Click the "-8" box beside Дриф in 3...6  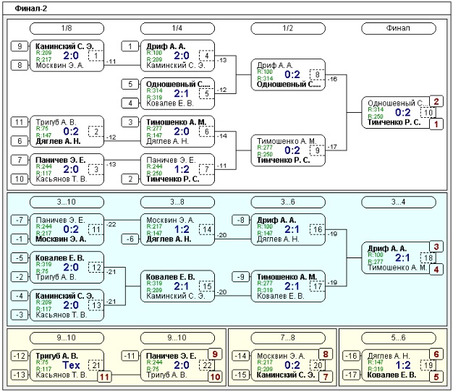pos(241,220)
